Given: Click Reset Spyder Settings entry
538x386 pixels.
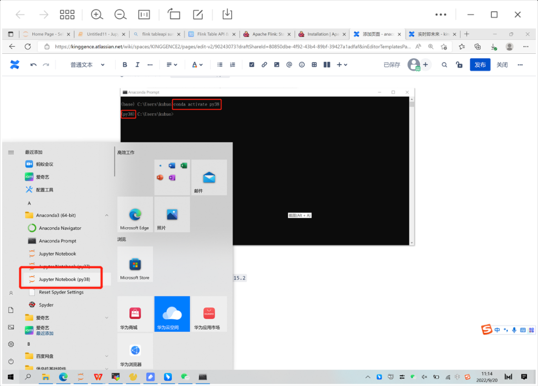Looking at the screenshot, I should (61, 292).
